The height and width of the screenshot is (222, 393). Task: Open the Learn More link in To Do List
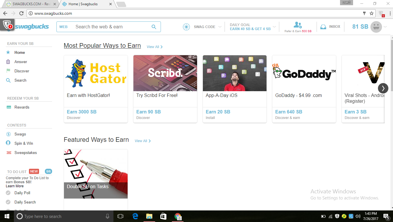click(15, 186)
